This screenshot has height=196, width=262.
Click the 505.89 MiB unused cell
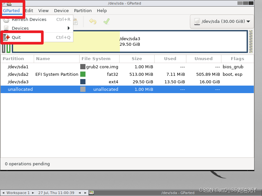click(x=208, y=74)
